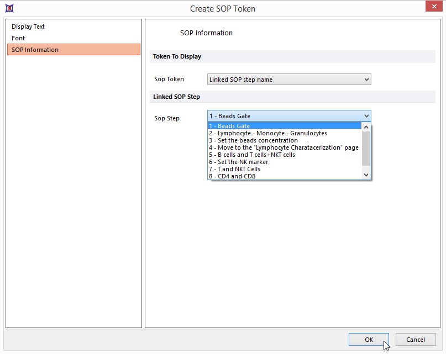This screenshot has width=446, height=354.
Task: Select SOP Information in the category list
Action: tap(35, 50)
